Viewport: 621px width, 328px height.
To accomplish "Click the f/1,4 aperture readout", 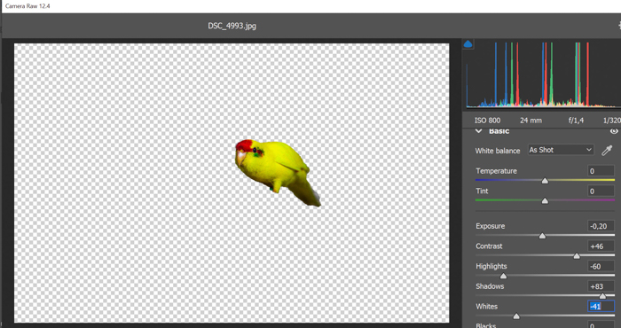I will coord(576,121).
